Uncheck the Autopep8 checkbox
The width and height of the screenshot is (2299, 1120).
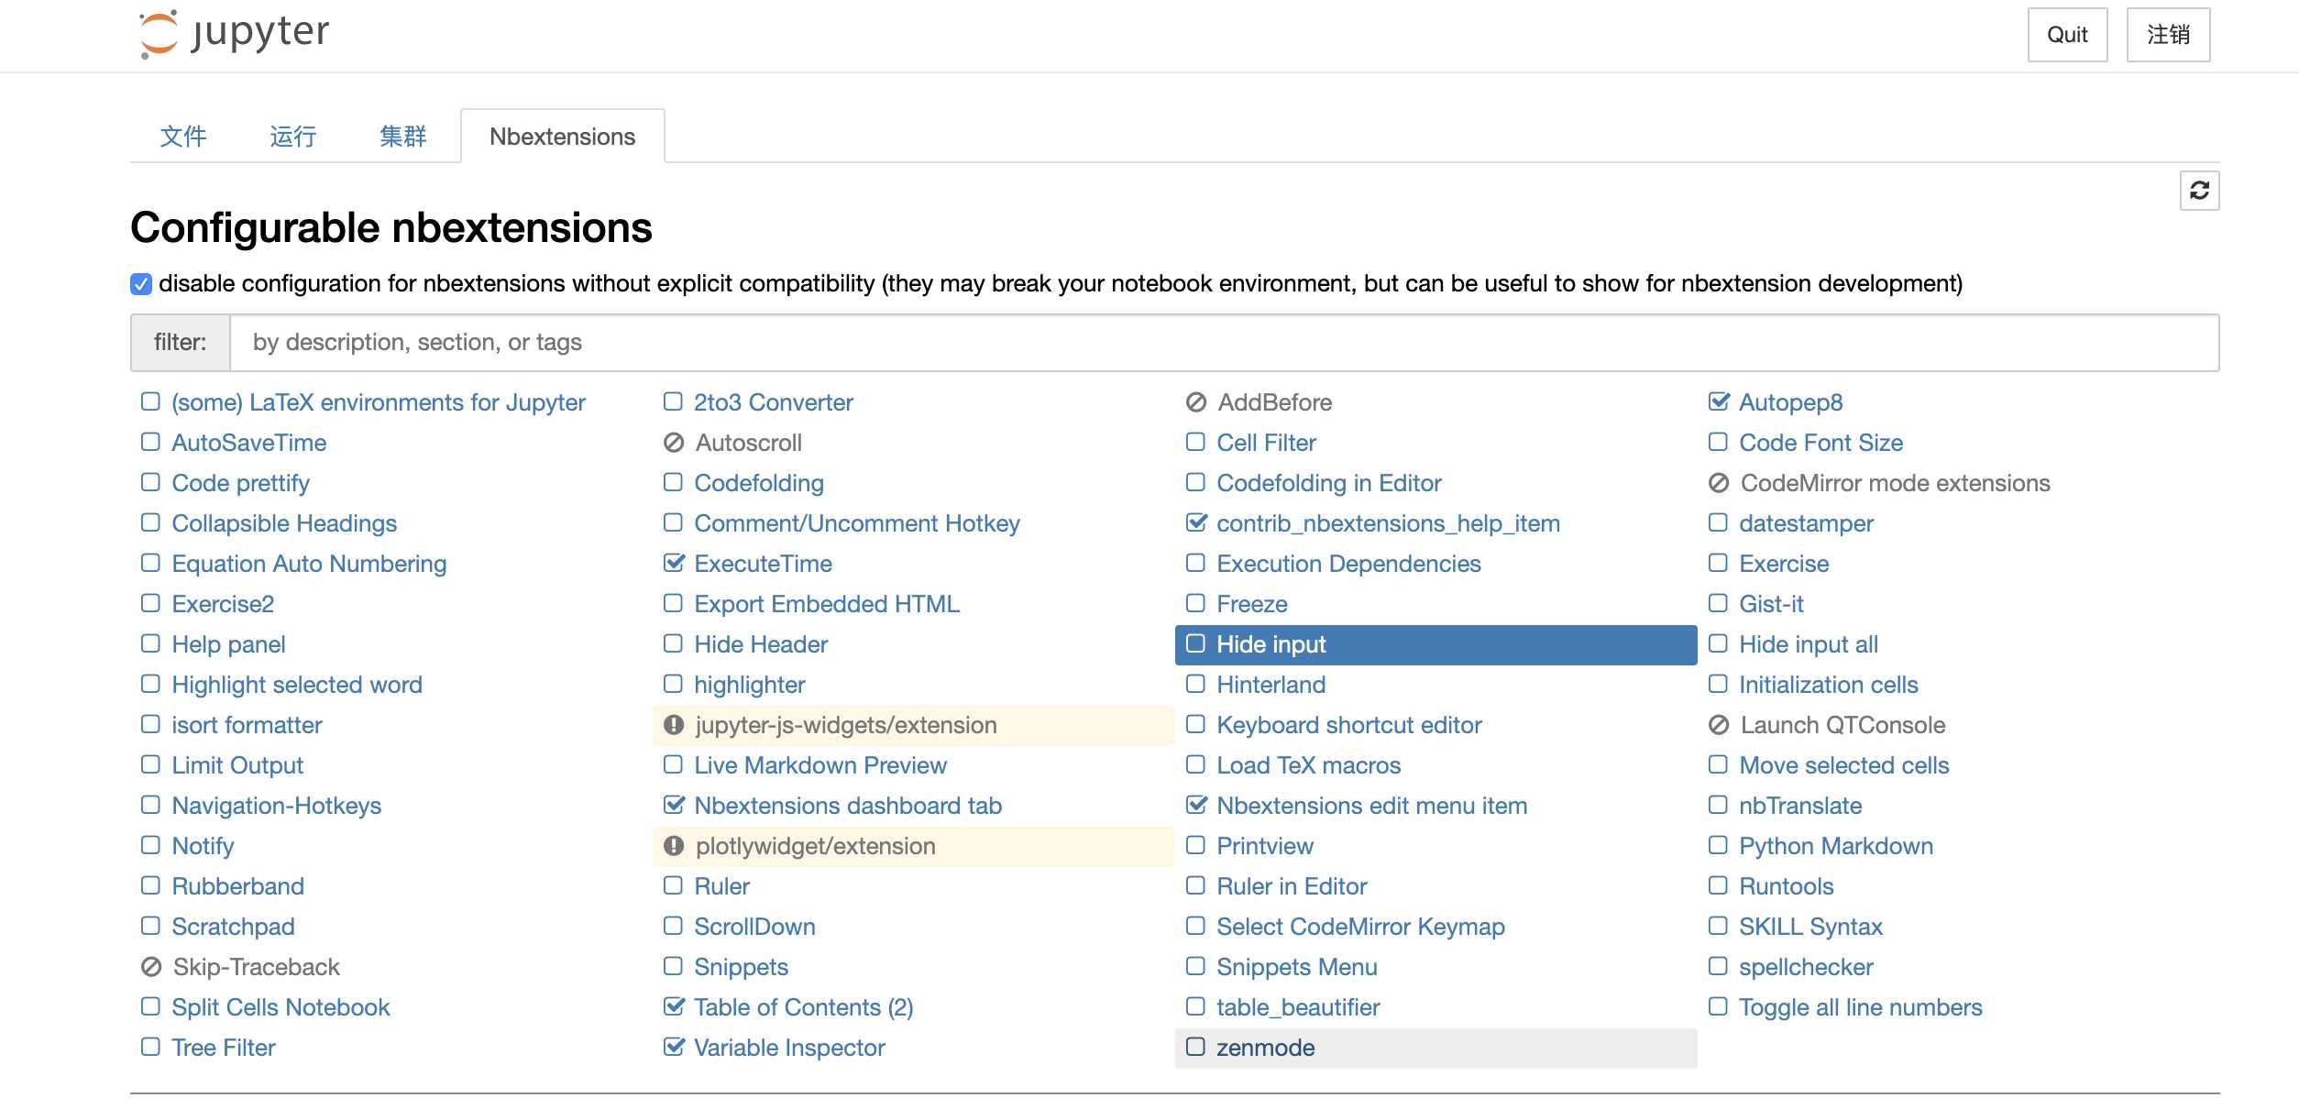[1719, 401]
